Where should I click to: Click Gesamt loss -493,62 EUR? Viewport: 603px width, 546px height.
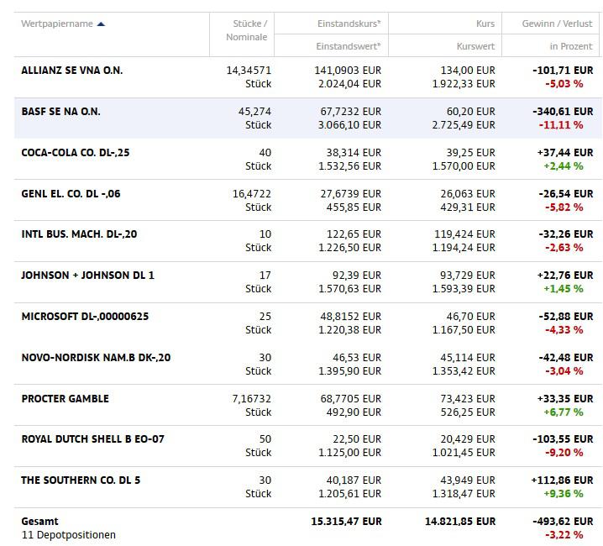click(x=563, y=522)
